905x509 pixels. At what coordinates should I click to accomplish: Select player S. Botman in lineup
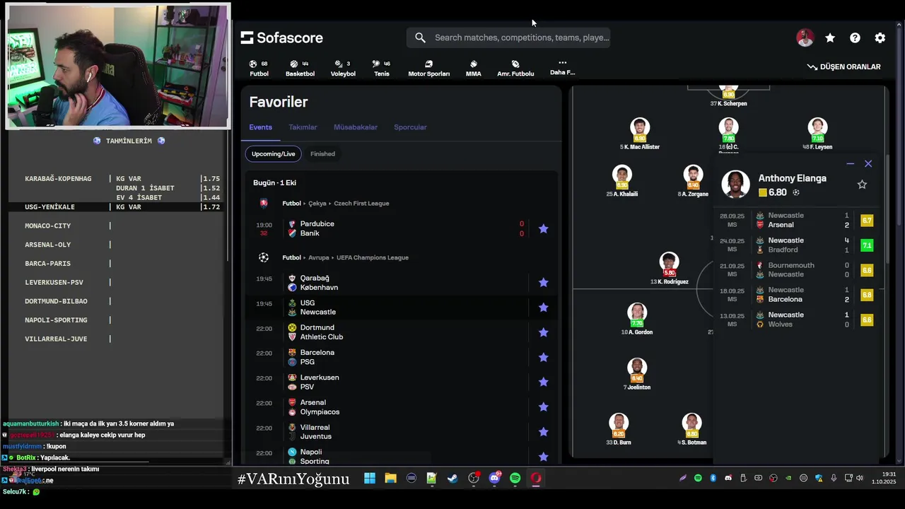(x=691, y=429)
